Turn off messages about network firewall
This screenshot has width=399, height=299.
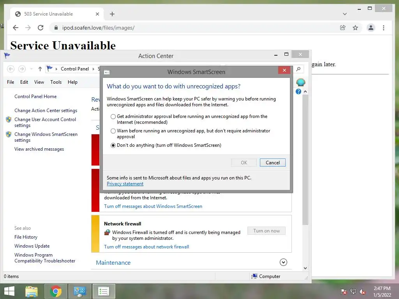[x=147, y=247]
